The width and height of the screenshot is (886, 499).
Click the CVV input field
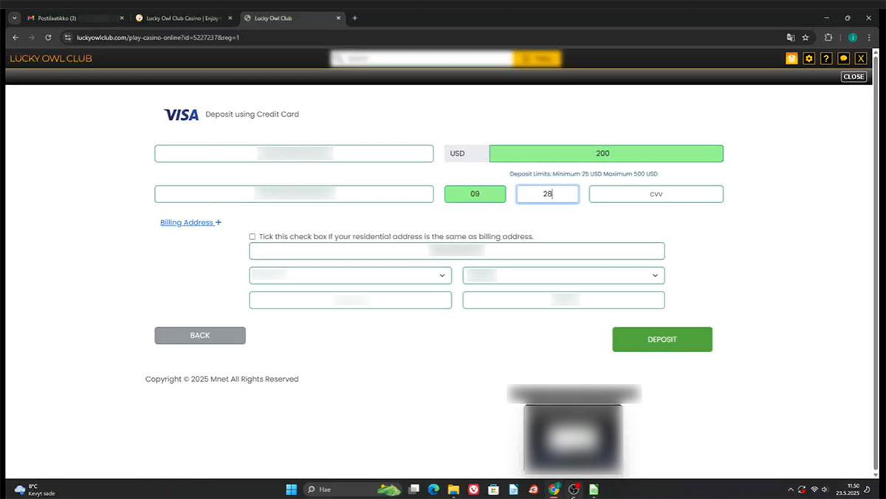click(x=656, y=194)
